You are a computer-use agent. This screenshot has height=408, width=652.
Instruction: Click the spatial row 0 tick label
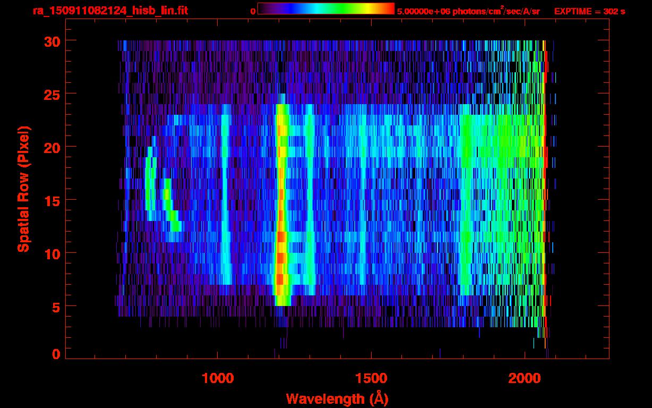[56, 354]
